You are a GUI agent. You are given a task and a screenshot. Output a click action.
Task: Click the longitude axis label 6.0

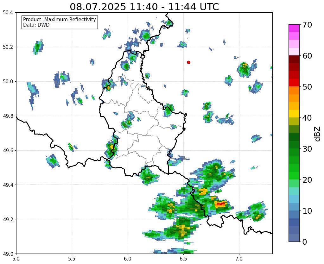point(128,259)
